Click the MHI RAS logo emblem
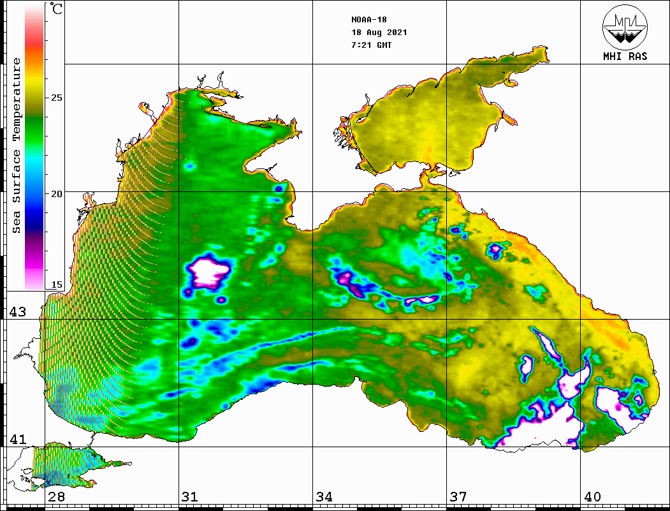 coord(625,27)
